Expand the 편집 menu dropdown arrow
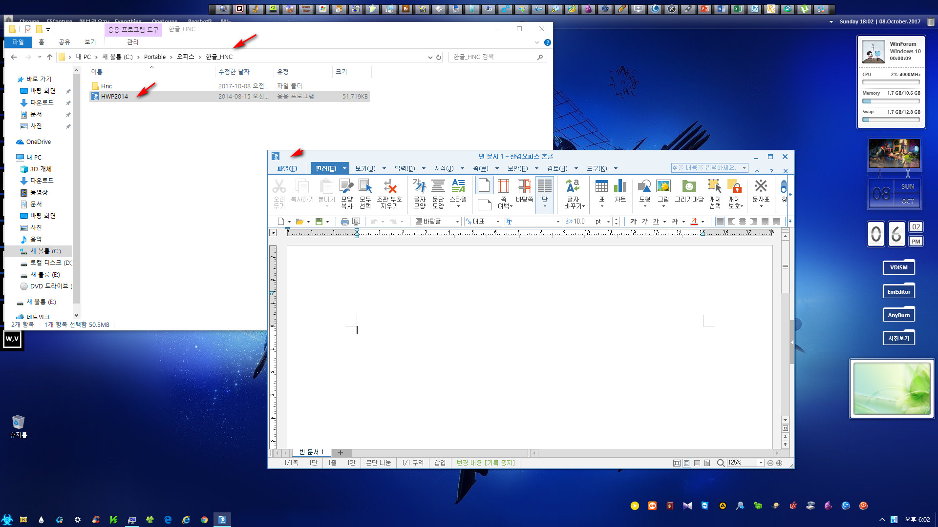The image size is (938, 527). pos(344,168)
